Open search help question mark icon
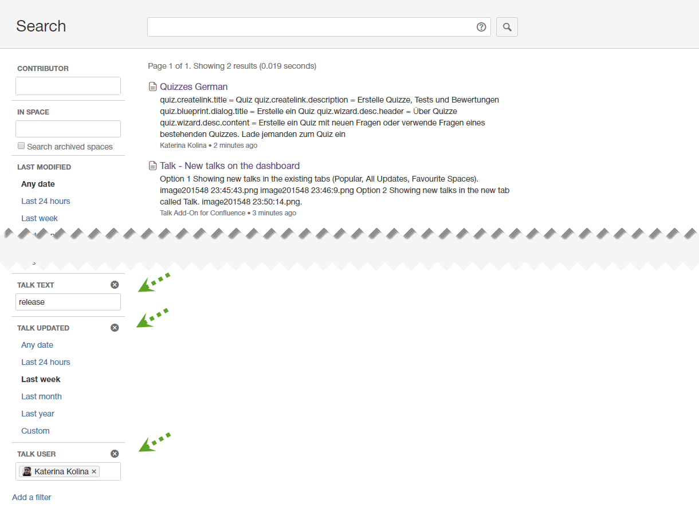This screenshot has width=699, height=519. pos(481,27)
